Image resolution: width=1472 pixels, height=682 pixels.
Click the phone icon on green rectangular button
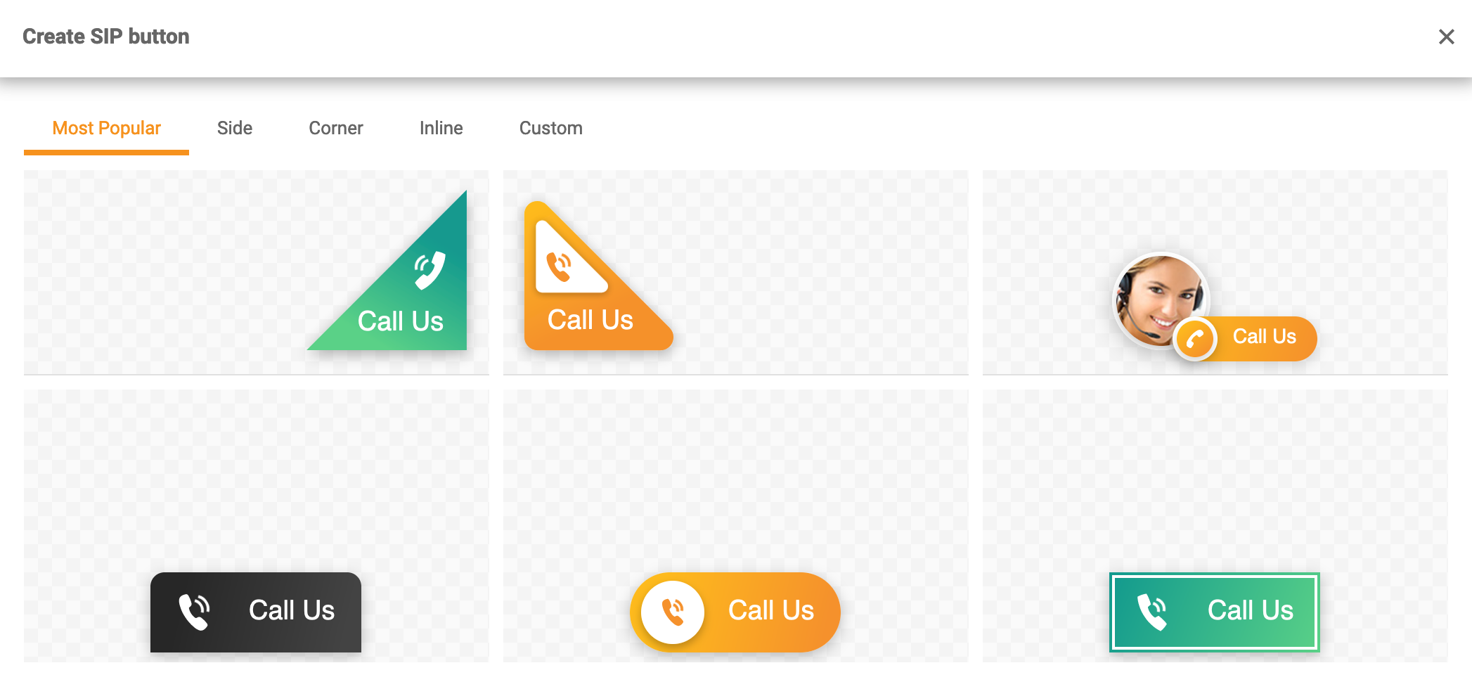tap(1152, 611)
